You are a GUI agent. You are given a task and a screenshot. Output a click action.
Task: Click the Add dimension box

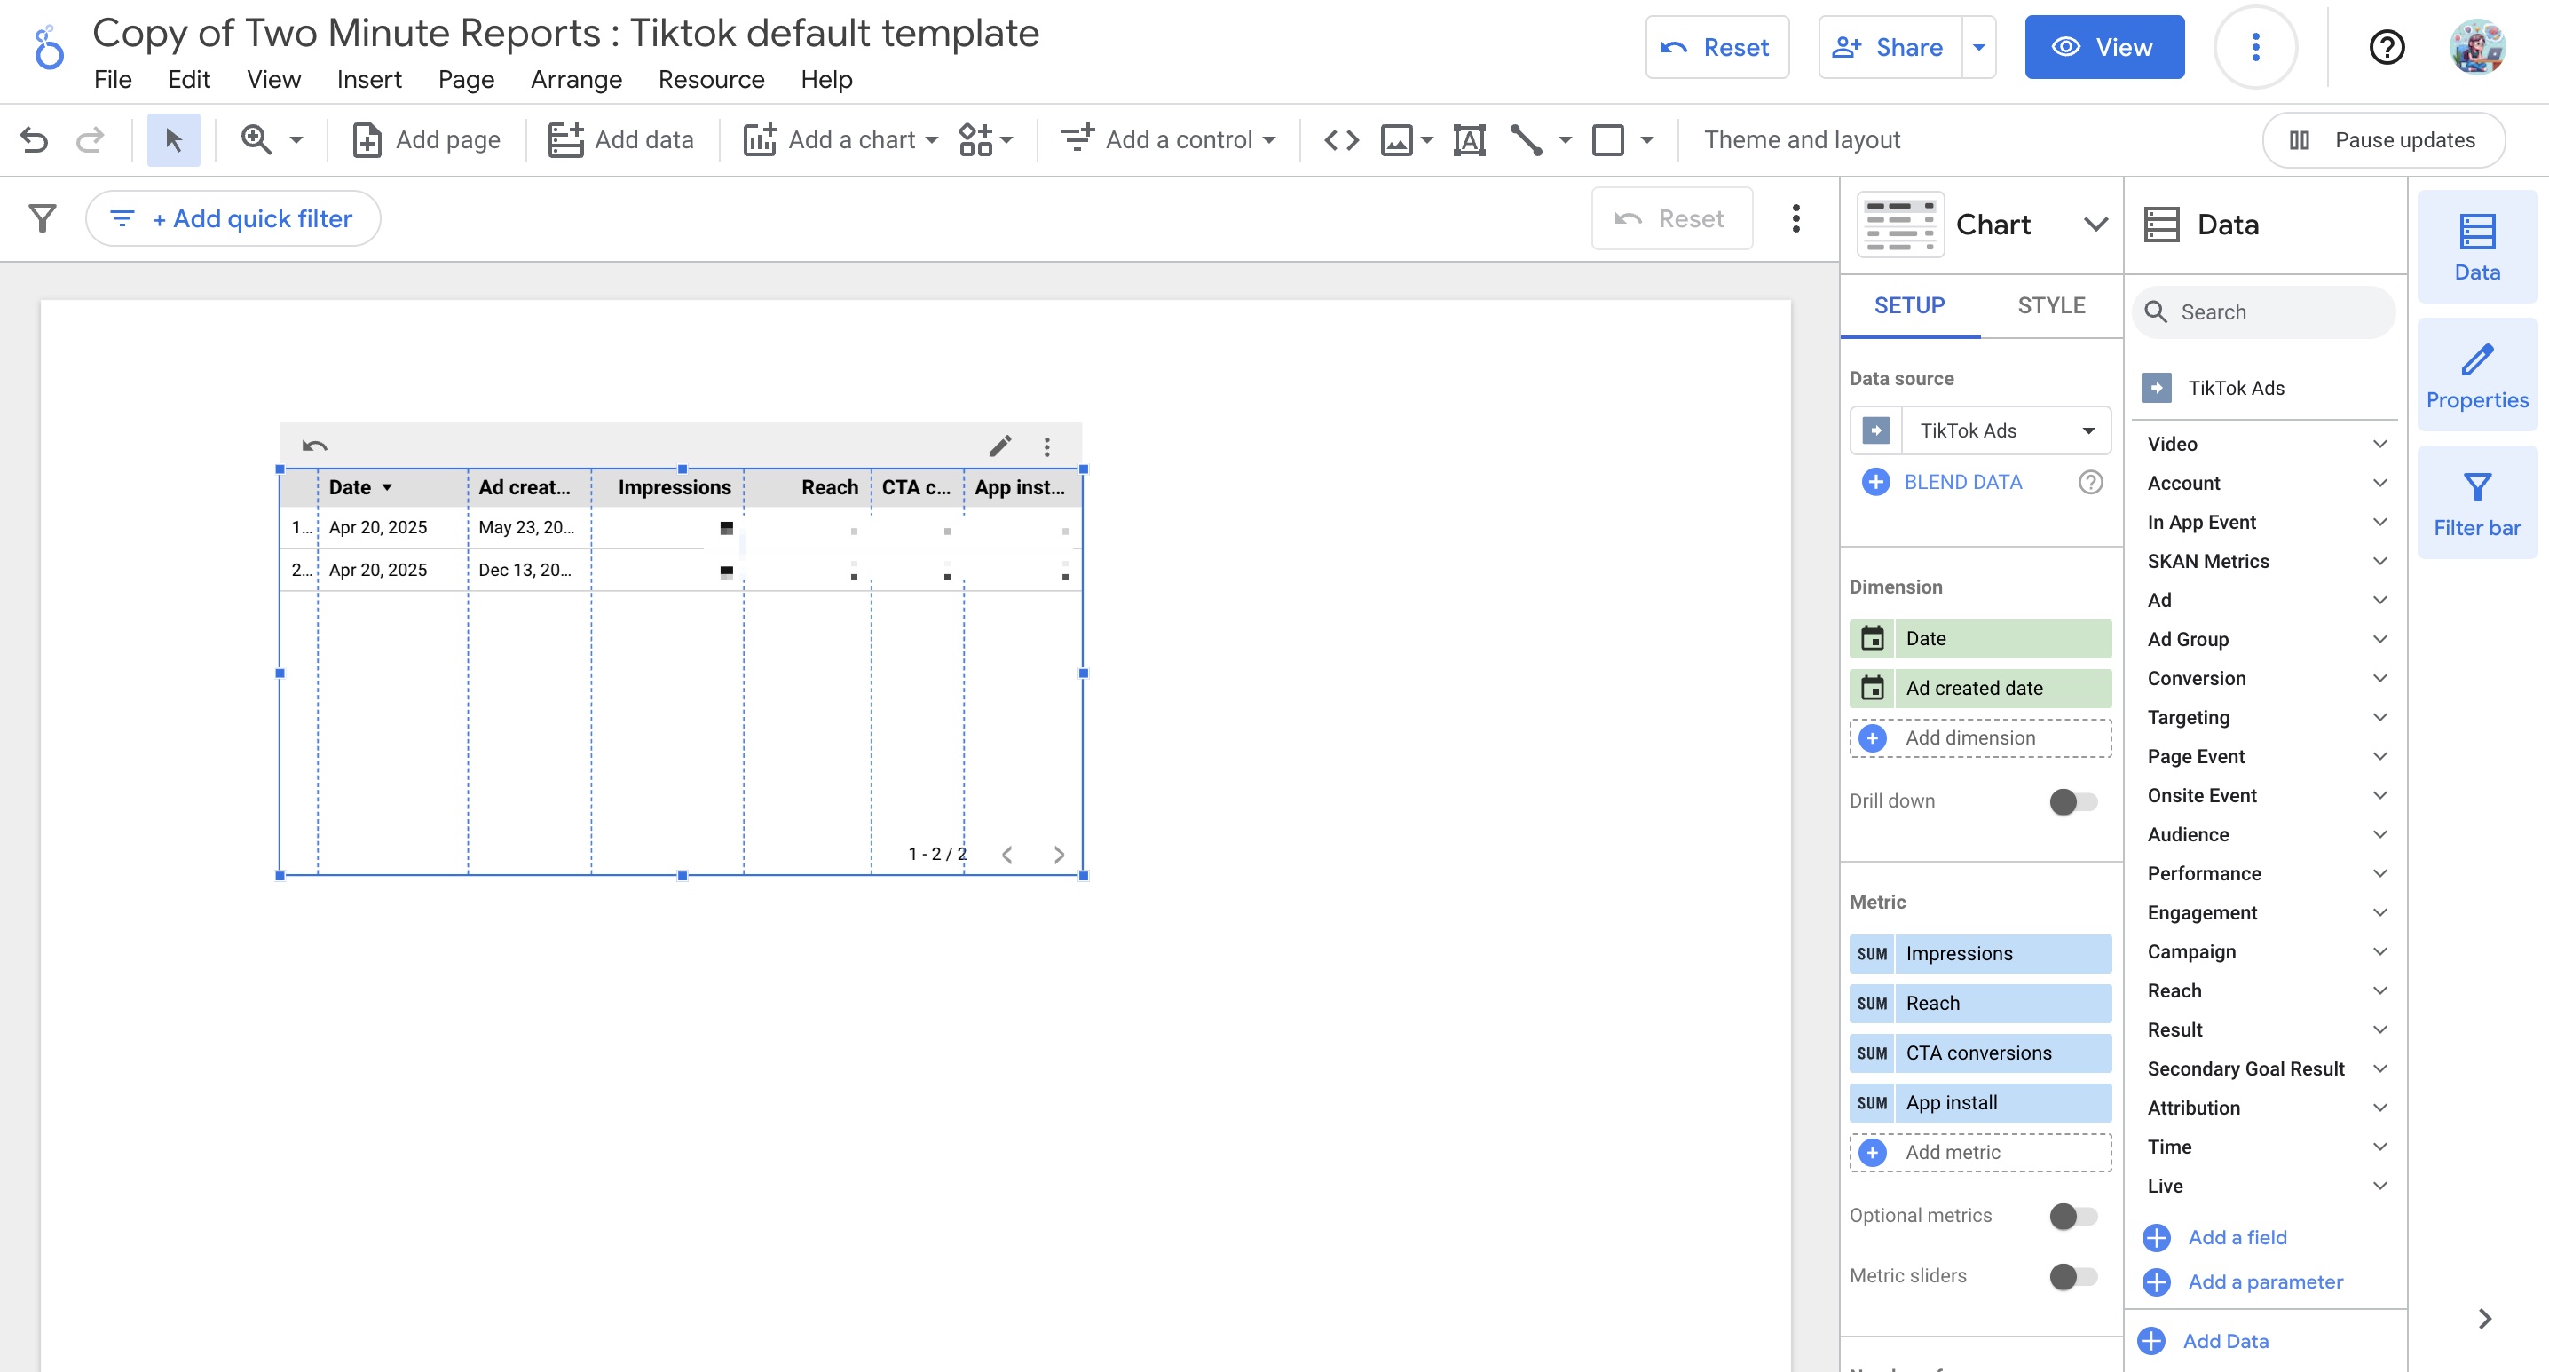[x=1981, y=738]
